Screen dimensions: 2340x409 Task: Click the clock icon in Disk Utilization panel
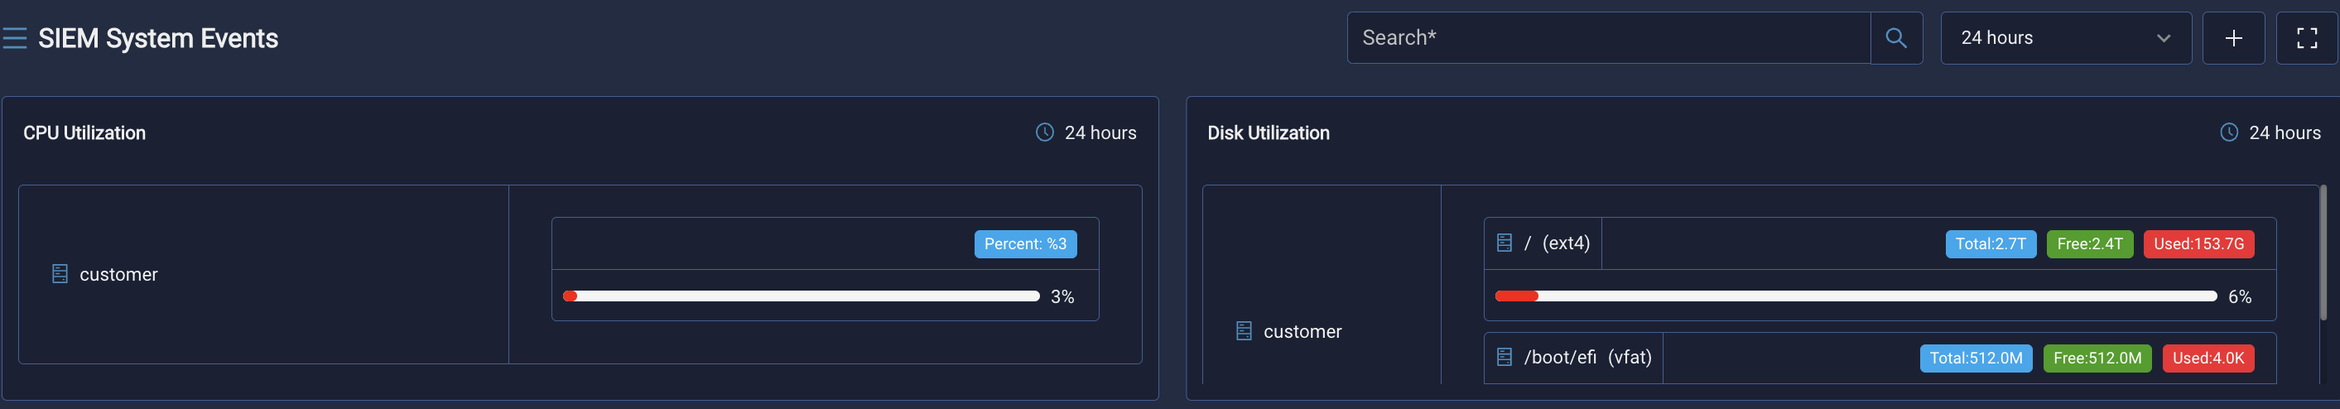click(x=2228, y=132)
